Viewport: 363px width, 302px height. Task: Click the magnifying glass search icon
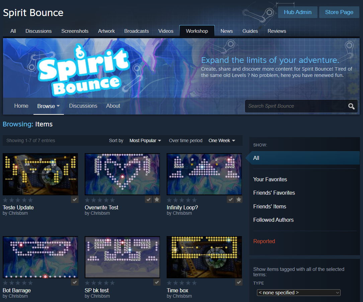[351, 106]
